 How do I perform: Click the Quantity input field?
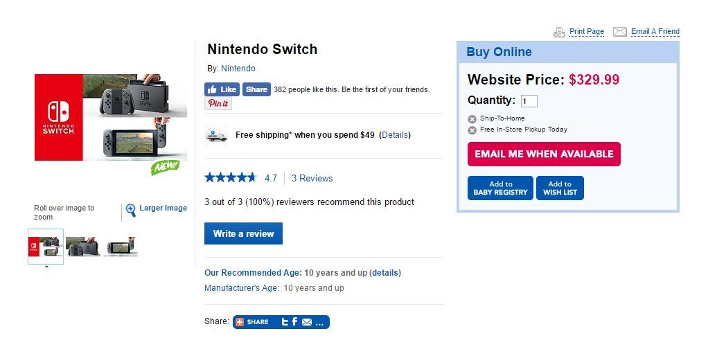pos(529,101)
